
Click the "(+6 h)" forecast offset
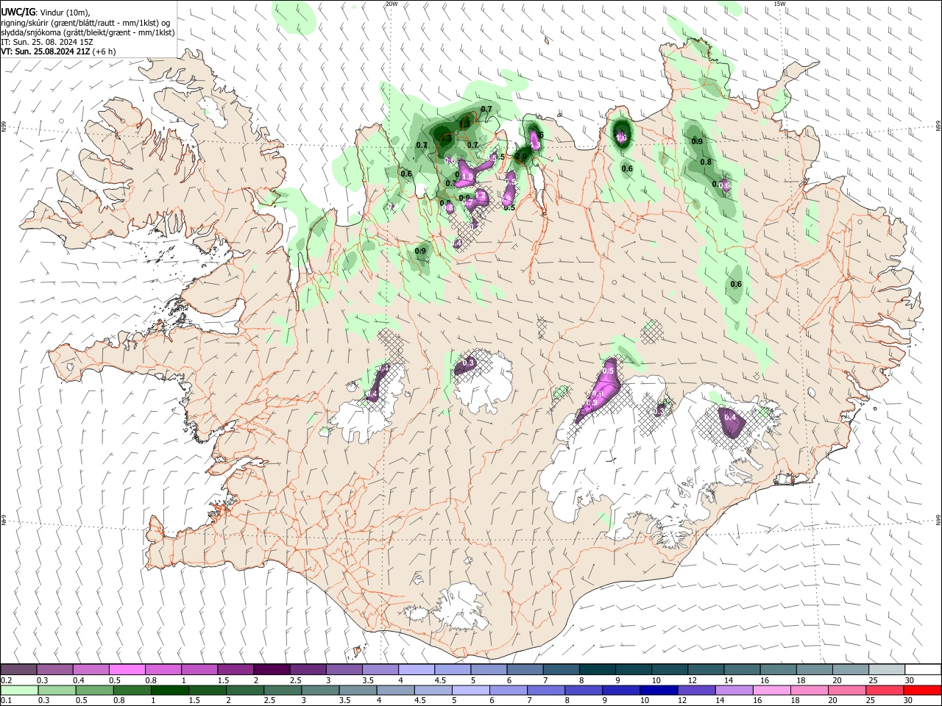click(x=103, y=51)
